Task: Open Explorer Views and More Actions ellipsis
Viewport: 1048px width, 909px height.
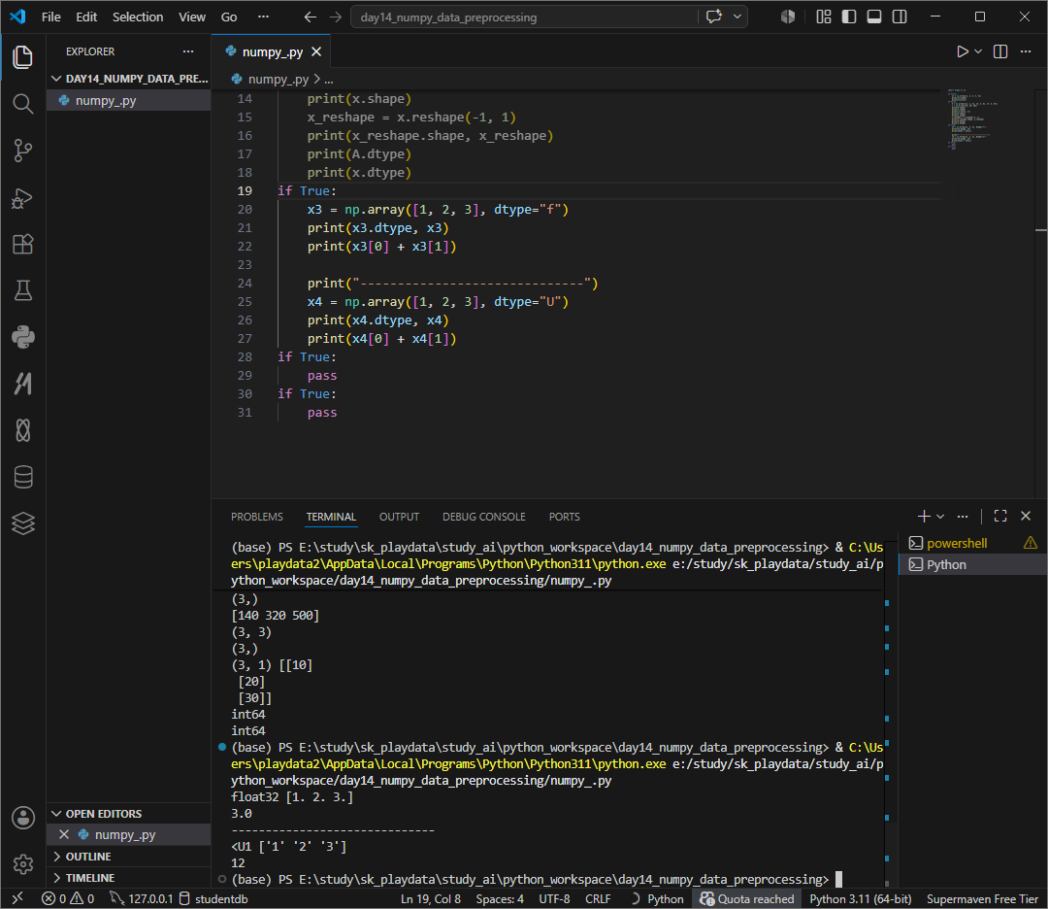Action: pos(188,51)
